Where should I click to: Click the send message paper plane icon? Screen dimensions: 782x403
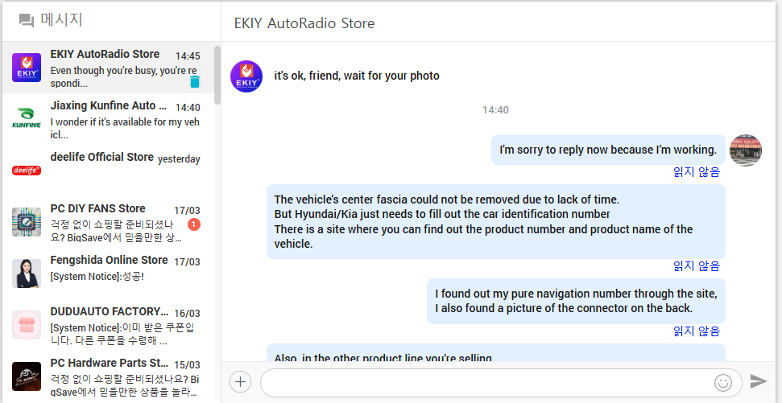758,381
